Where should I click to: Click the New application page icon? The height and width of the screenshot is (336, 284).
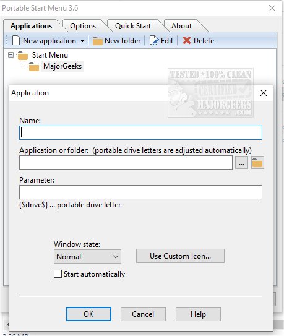[16, 40]
